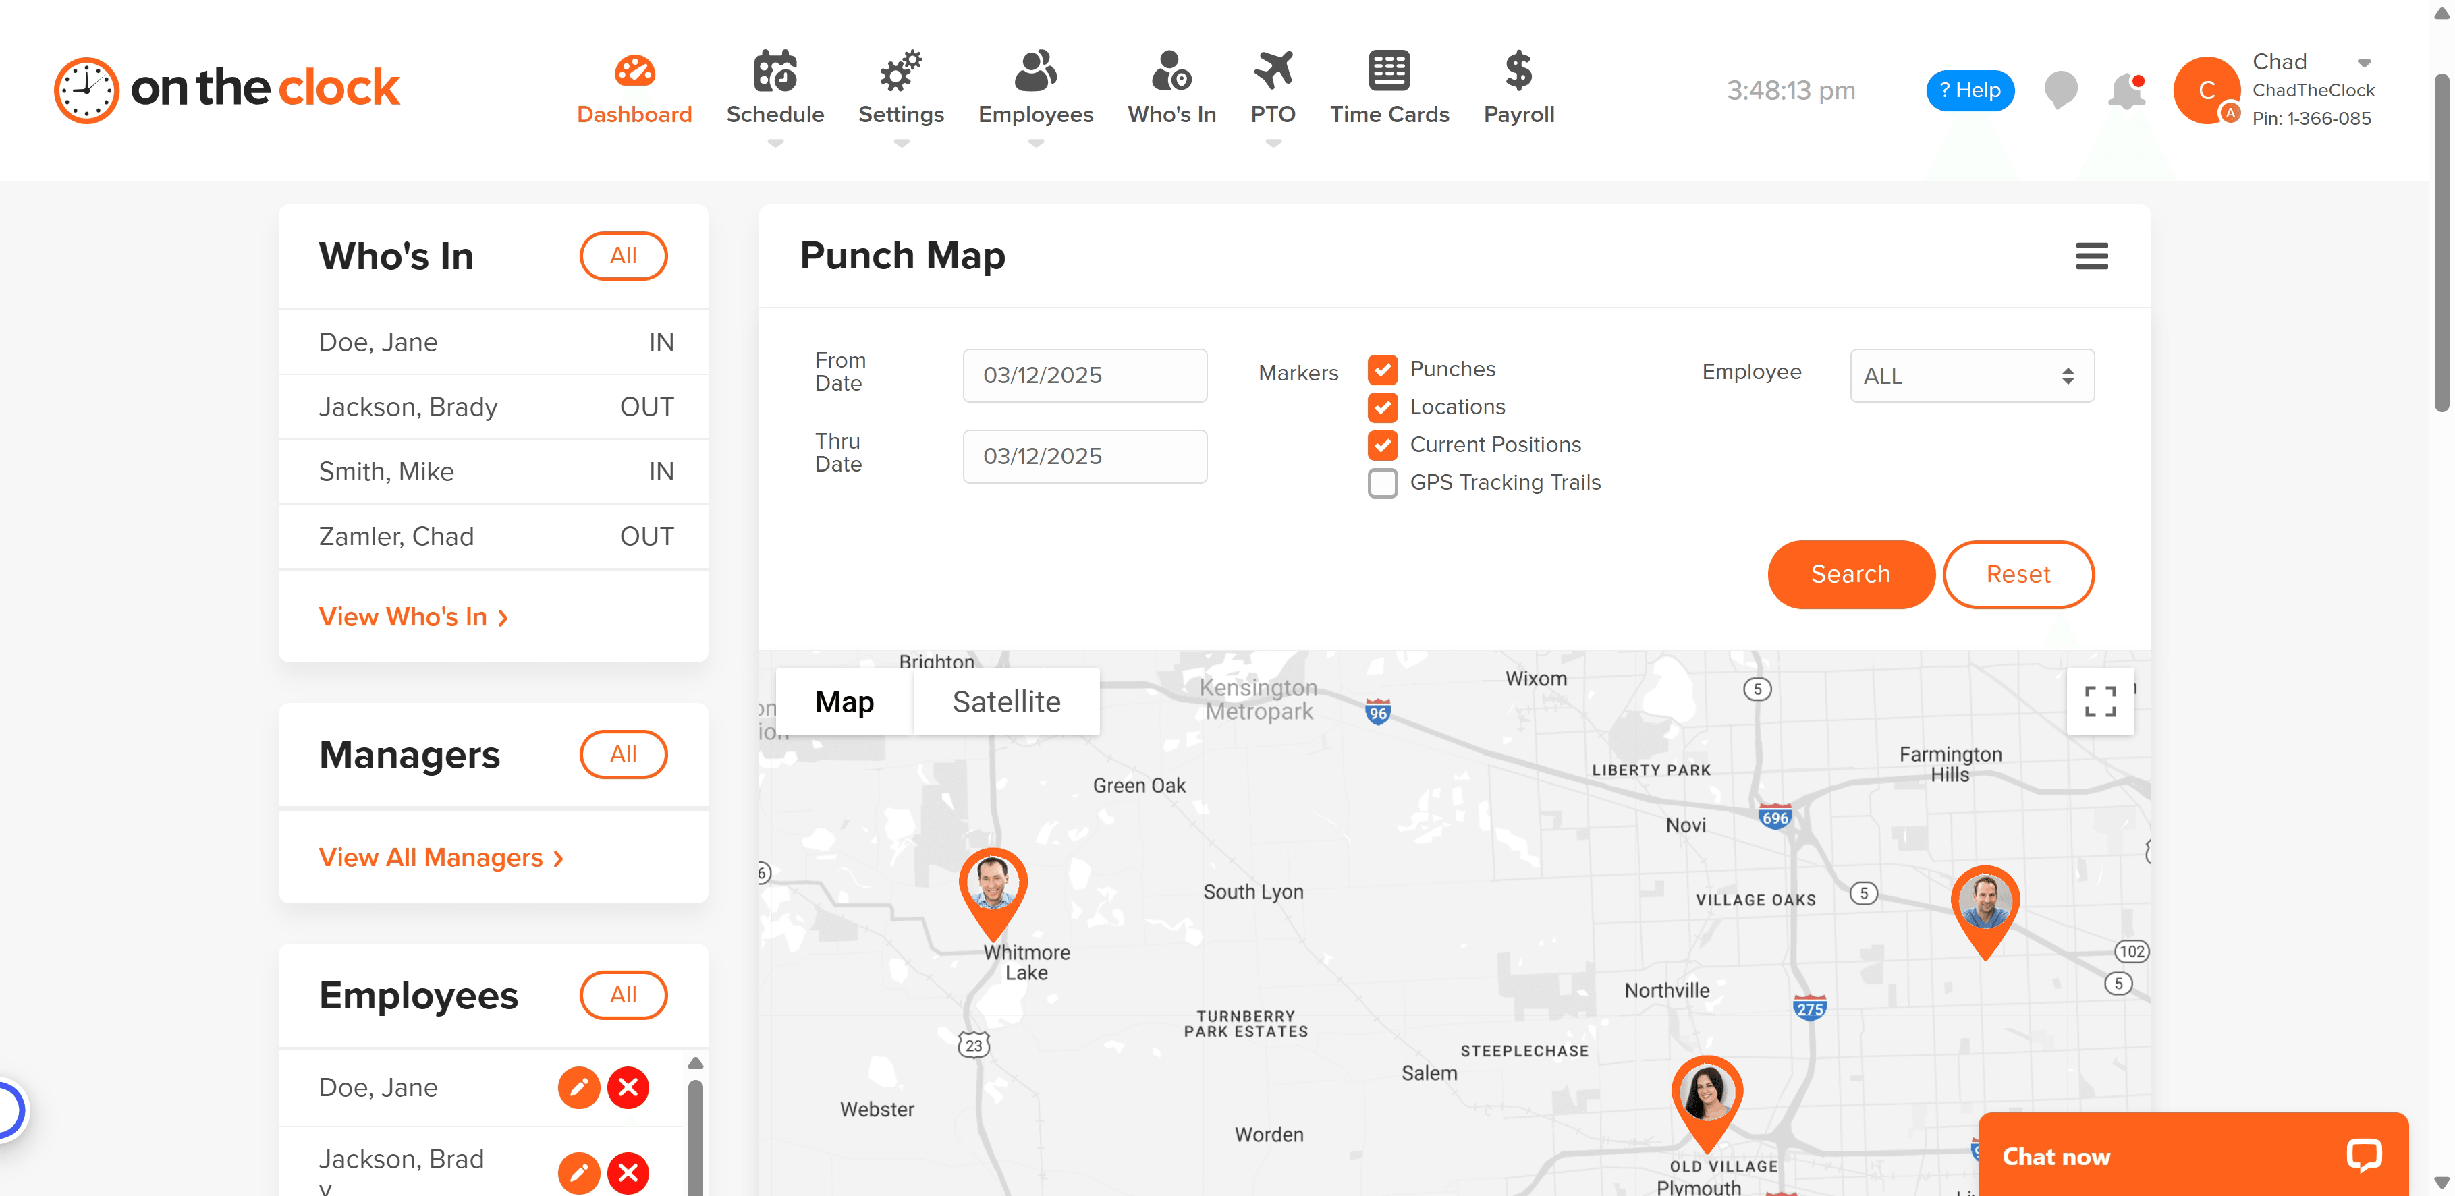Click the From Date input field
The width and height of the screenshot is (2455, 1196).
pos(1084,376)
